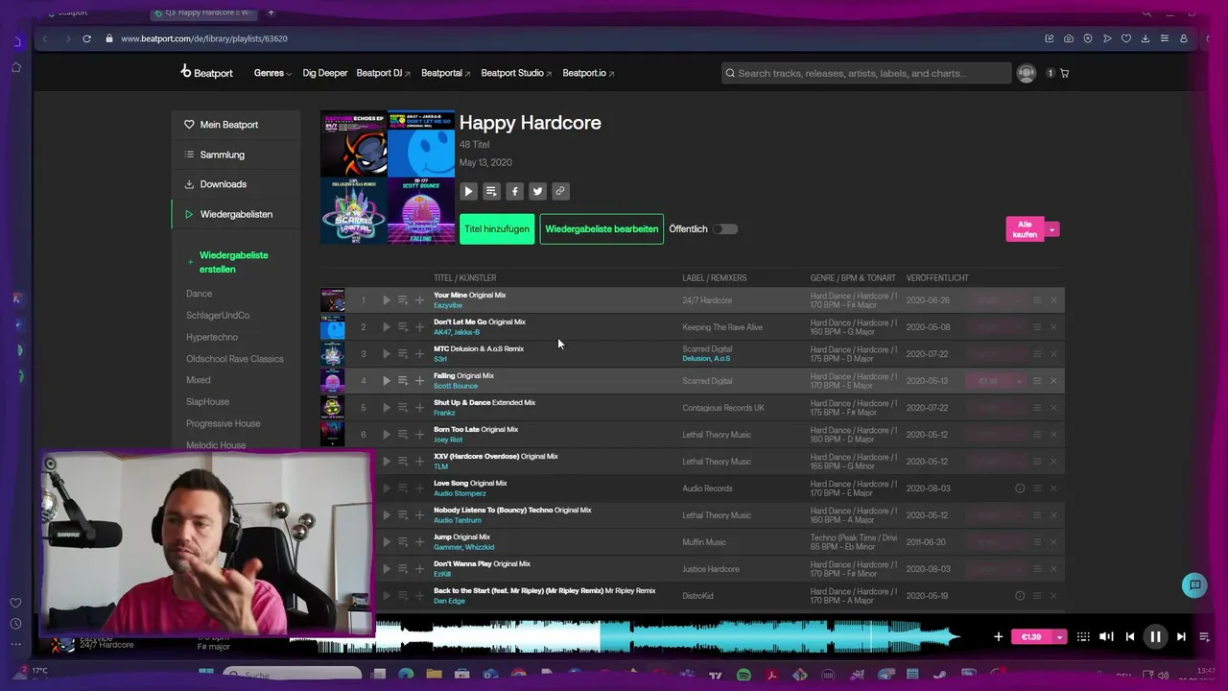Play the track Falling
Screen dimensions: 1228x691
(386, 381)
